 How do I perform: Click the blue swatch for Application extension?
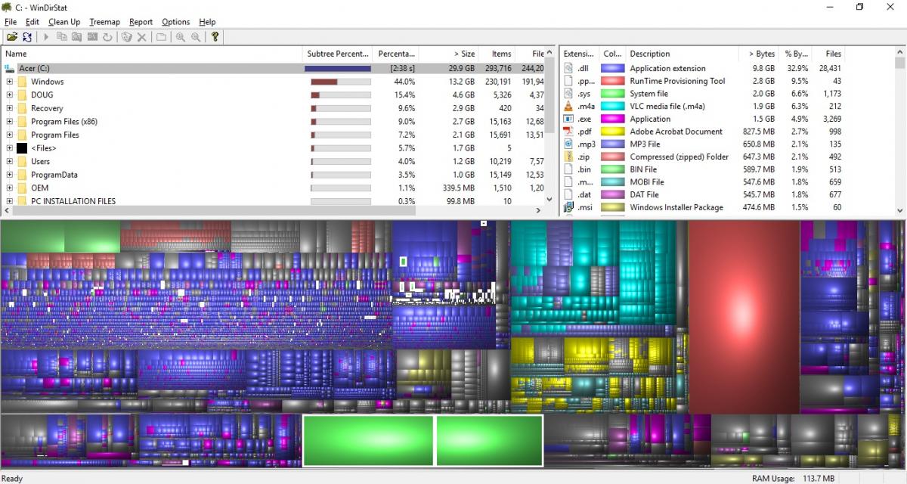(611, 68)
